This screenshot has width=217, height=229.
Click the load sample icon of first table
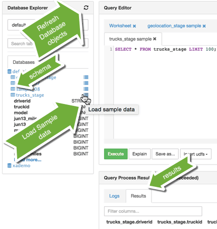coord(86,77)
